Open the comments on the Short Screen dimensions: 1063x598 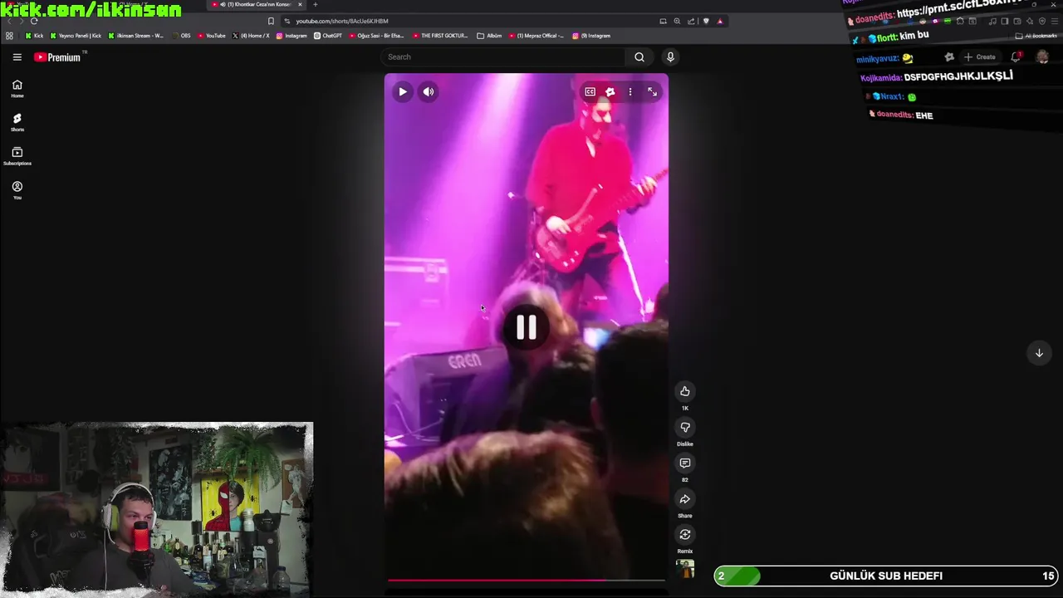[685, 463]
